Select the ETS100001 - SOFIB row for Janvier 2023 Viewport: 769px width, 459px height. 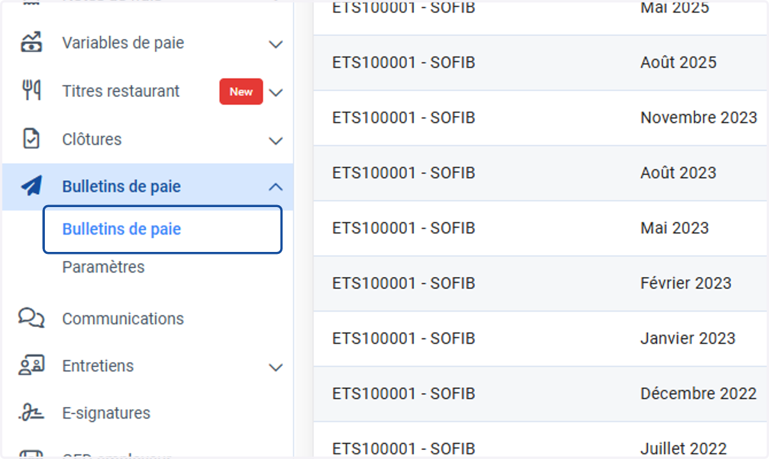pyautogui.click(x=541, y=338)
